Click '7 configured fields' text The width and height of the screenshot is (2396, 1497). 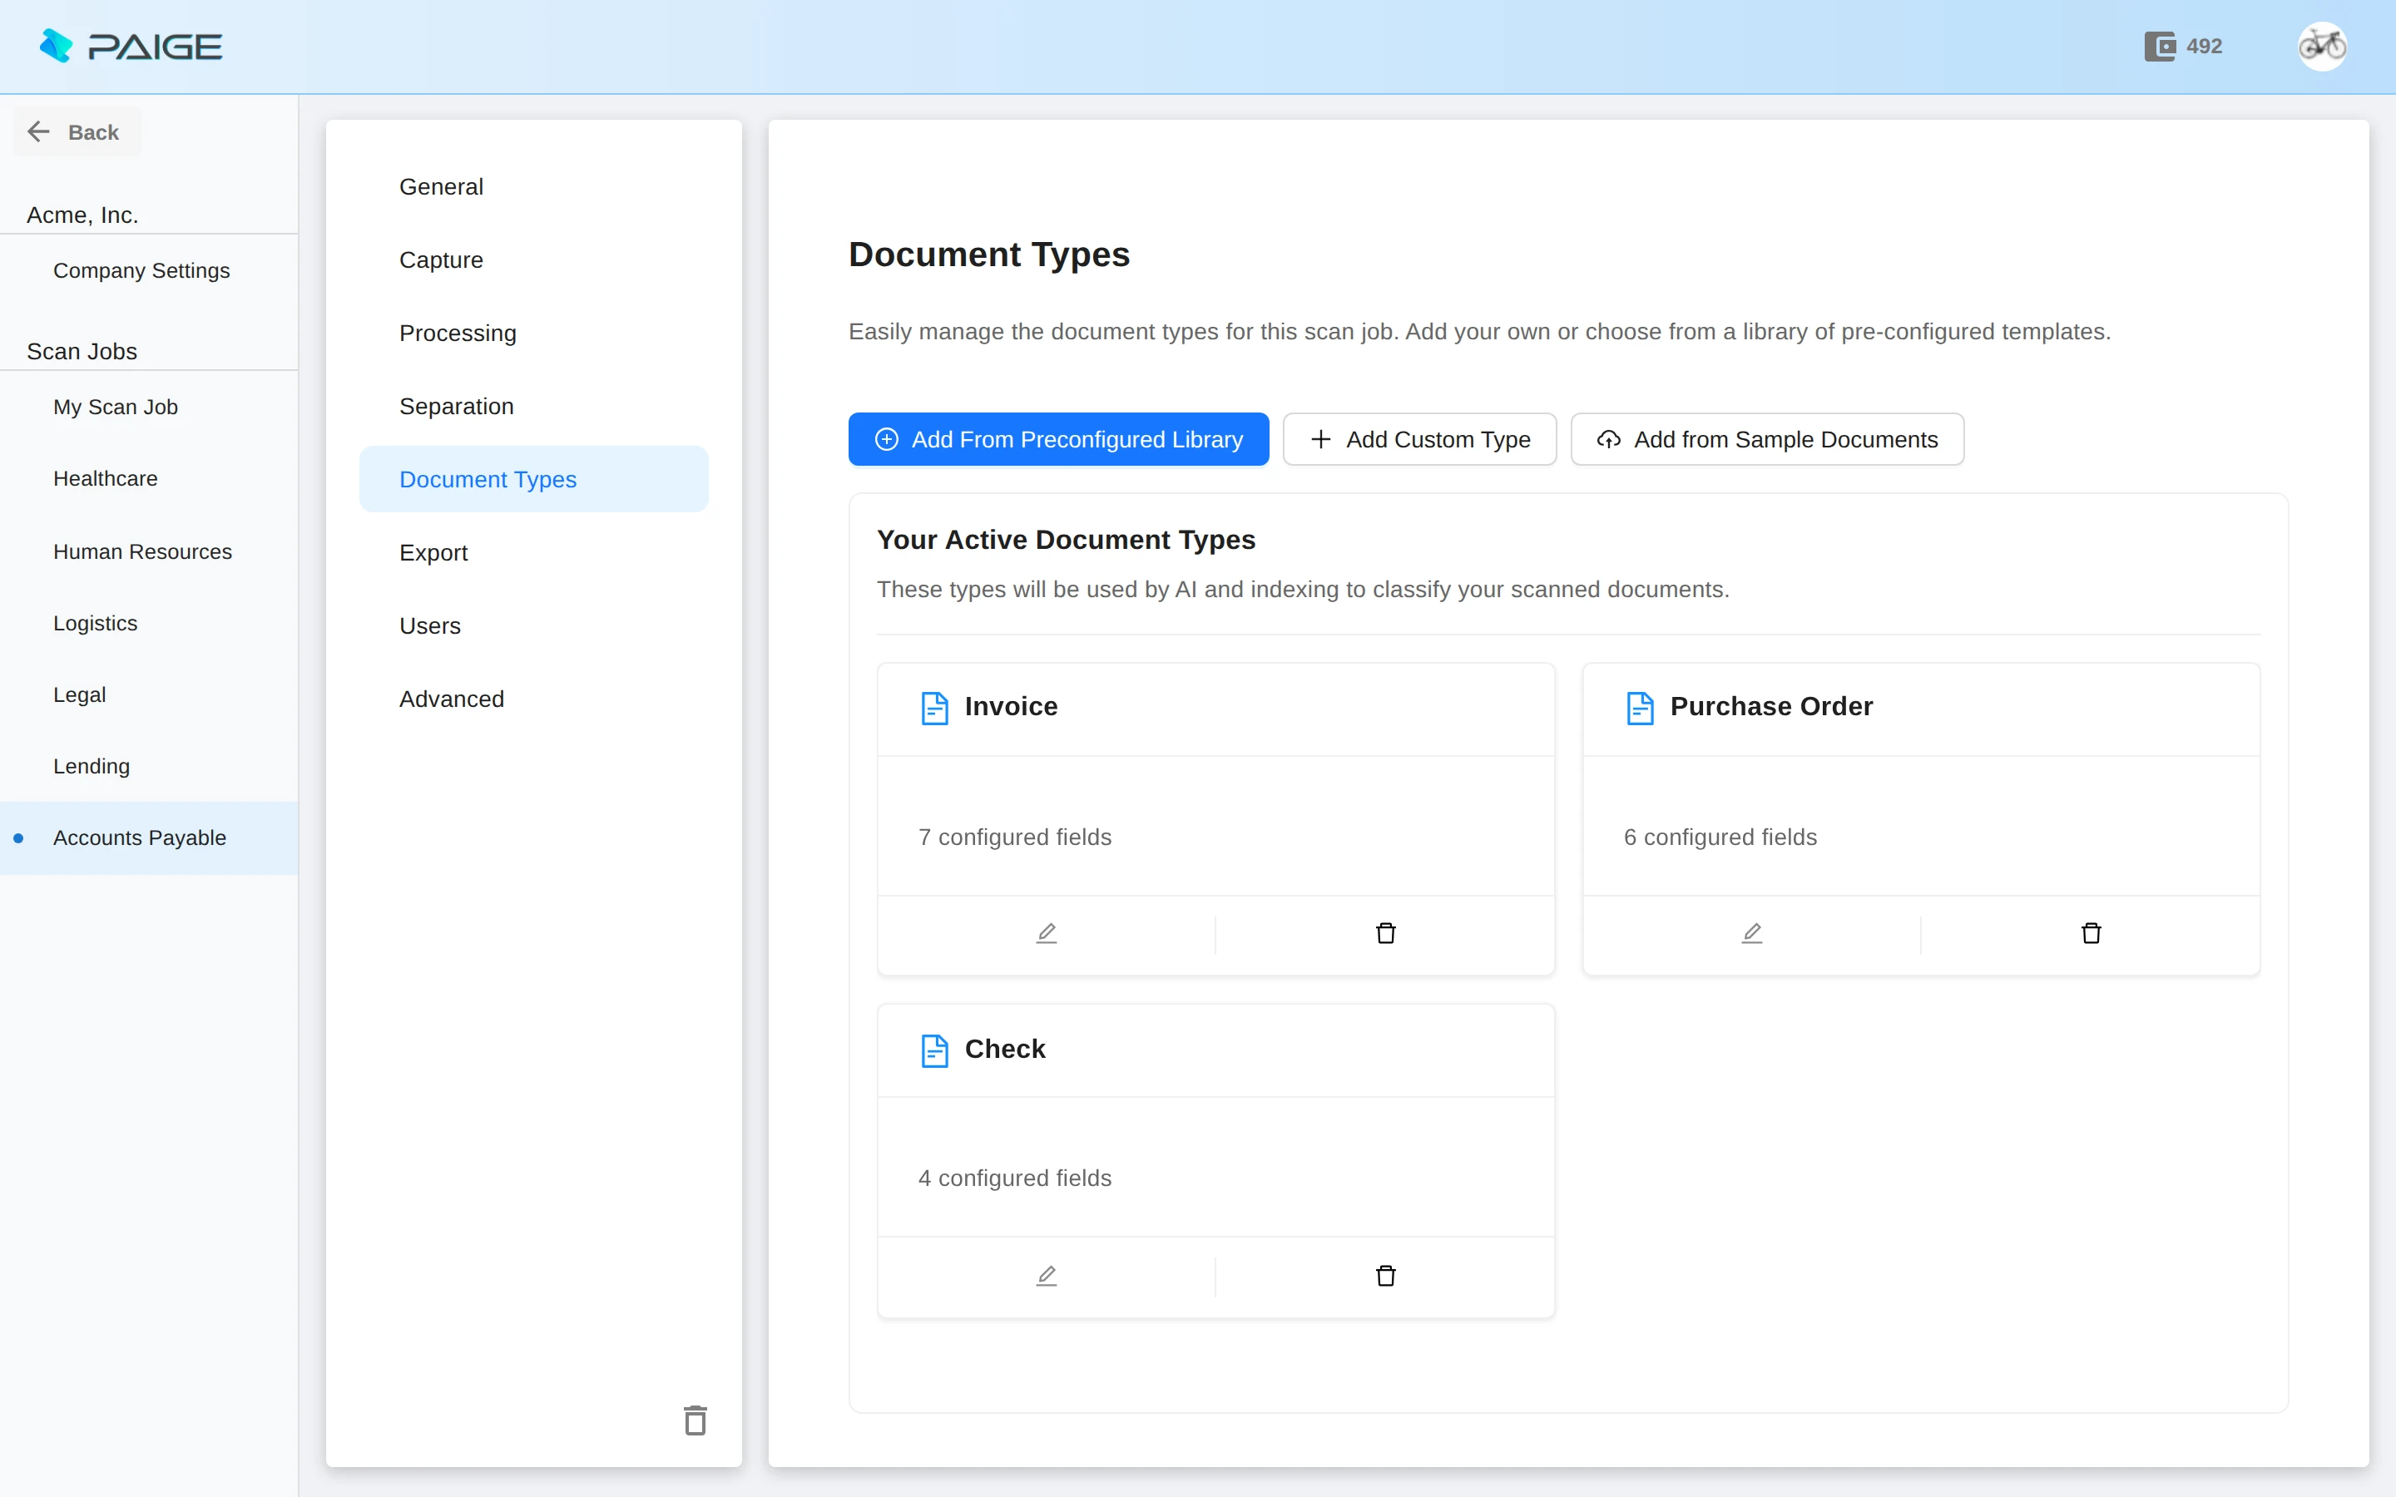(x=1015, y=837)
